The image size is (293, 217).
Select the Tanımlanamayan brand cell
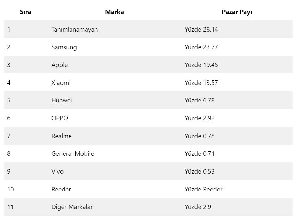tap(74, 29)
